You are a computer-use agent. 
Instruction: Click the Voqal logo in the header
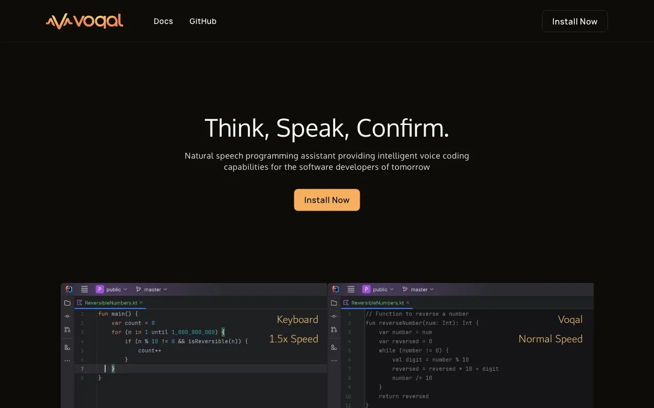[84, 21]
